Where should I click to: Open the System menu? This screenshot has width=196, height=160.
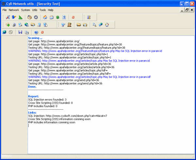[25, 10]
